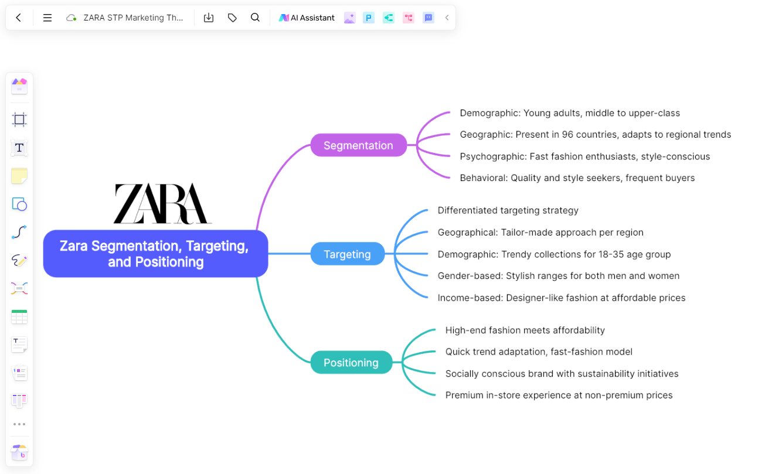
Task: Select 'Quick trend adaptation, fast-fashion model'
Action: [539, 352]
